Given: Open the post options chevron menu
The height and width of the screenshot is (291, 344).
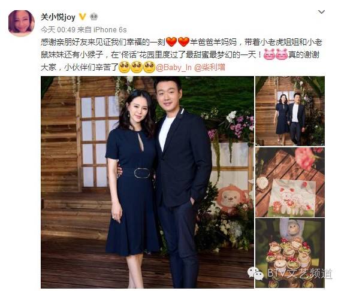Looking at the screenshot, I should (321, 12).
